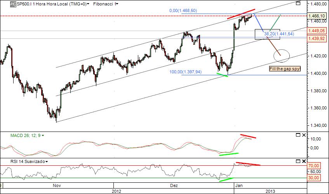Select the 'Fill the gap spy!' text label

(x=285, y=69)
